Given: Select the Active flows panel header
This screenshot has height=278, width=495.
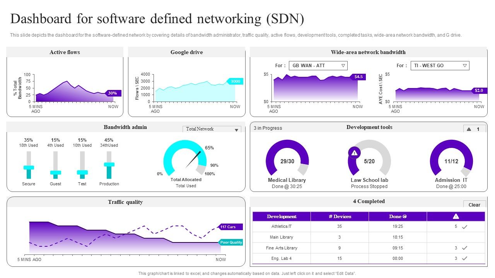Looking at the screenshot, I should [65, 52].
